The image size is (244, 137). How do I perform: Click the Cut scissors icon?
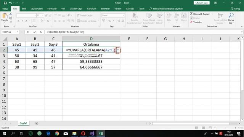tap(11, 14)
